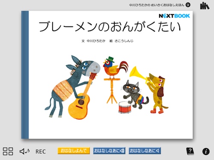Select おはなしなあに with sound on
The image size is (214, 160).
pyautogui.click(x=109, y=151)
